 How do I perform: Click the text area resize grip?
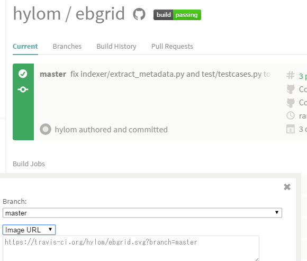click(257, 259)
